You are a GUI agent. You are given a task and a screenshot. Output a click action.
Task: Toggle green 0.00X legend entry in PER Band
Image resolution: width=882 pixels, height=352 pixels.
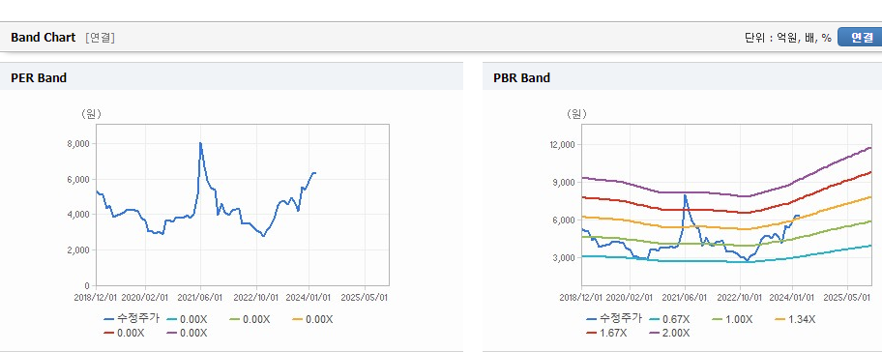pos(250,319)
